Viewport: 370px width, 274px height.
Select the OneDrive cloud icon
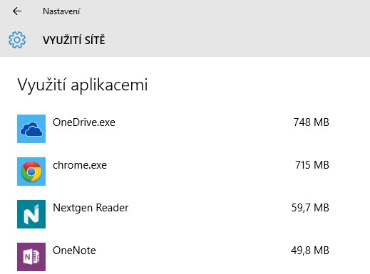pyautogui.click(x=31, y=129)
